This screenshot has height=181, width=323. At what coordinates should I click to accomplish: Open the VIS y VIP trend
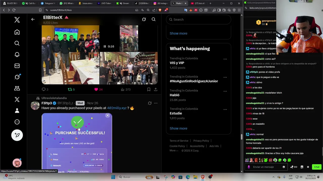click(x=177, y=63)
